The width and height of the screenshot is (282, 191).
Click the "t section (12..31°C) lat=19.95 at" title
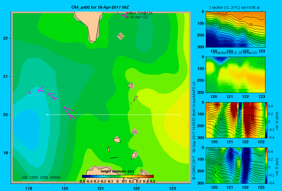point(235,8)
